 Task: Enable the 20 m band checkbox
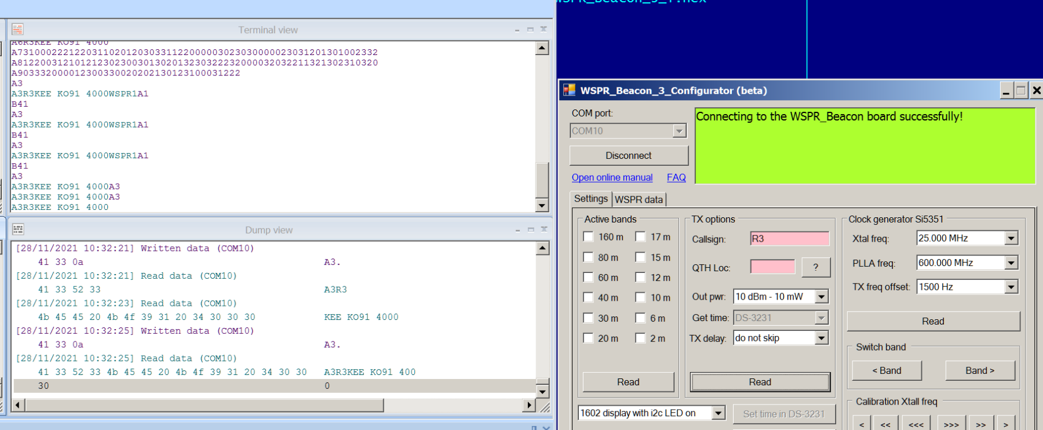589,338
